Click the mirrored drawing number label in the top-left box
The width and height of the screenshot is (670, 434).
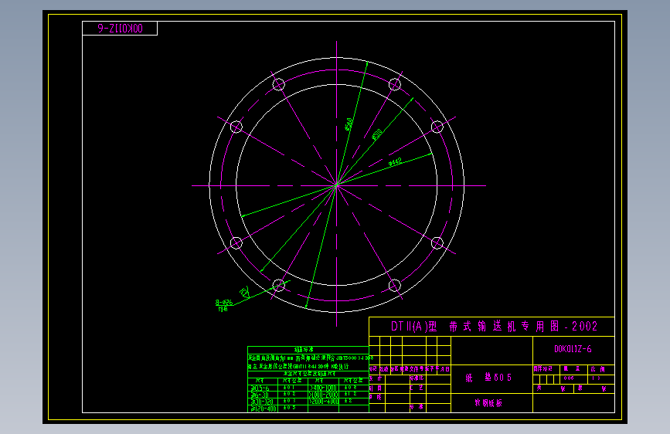click(120, 29)
